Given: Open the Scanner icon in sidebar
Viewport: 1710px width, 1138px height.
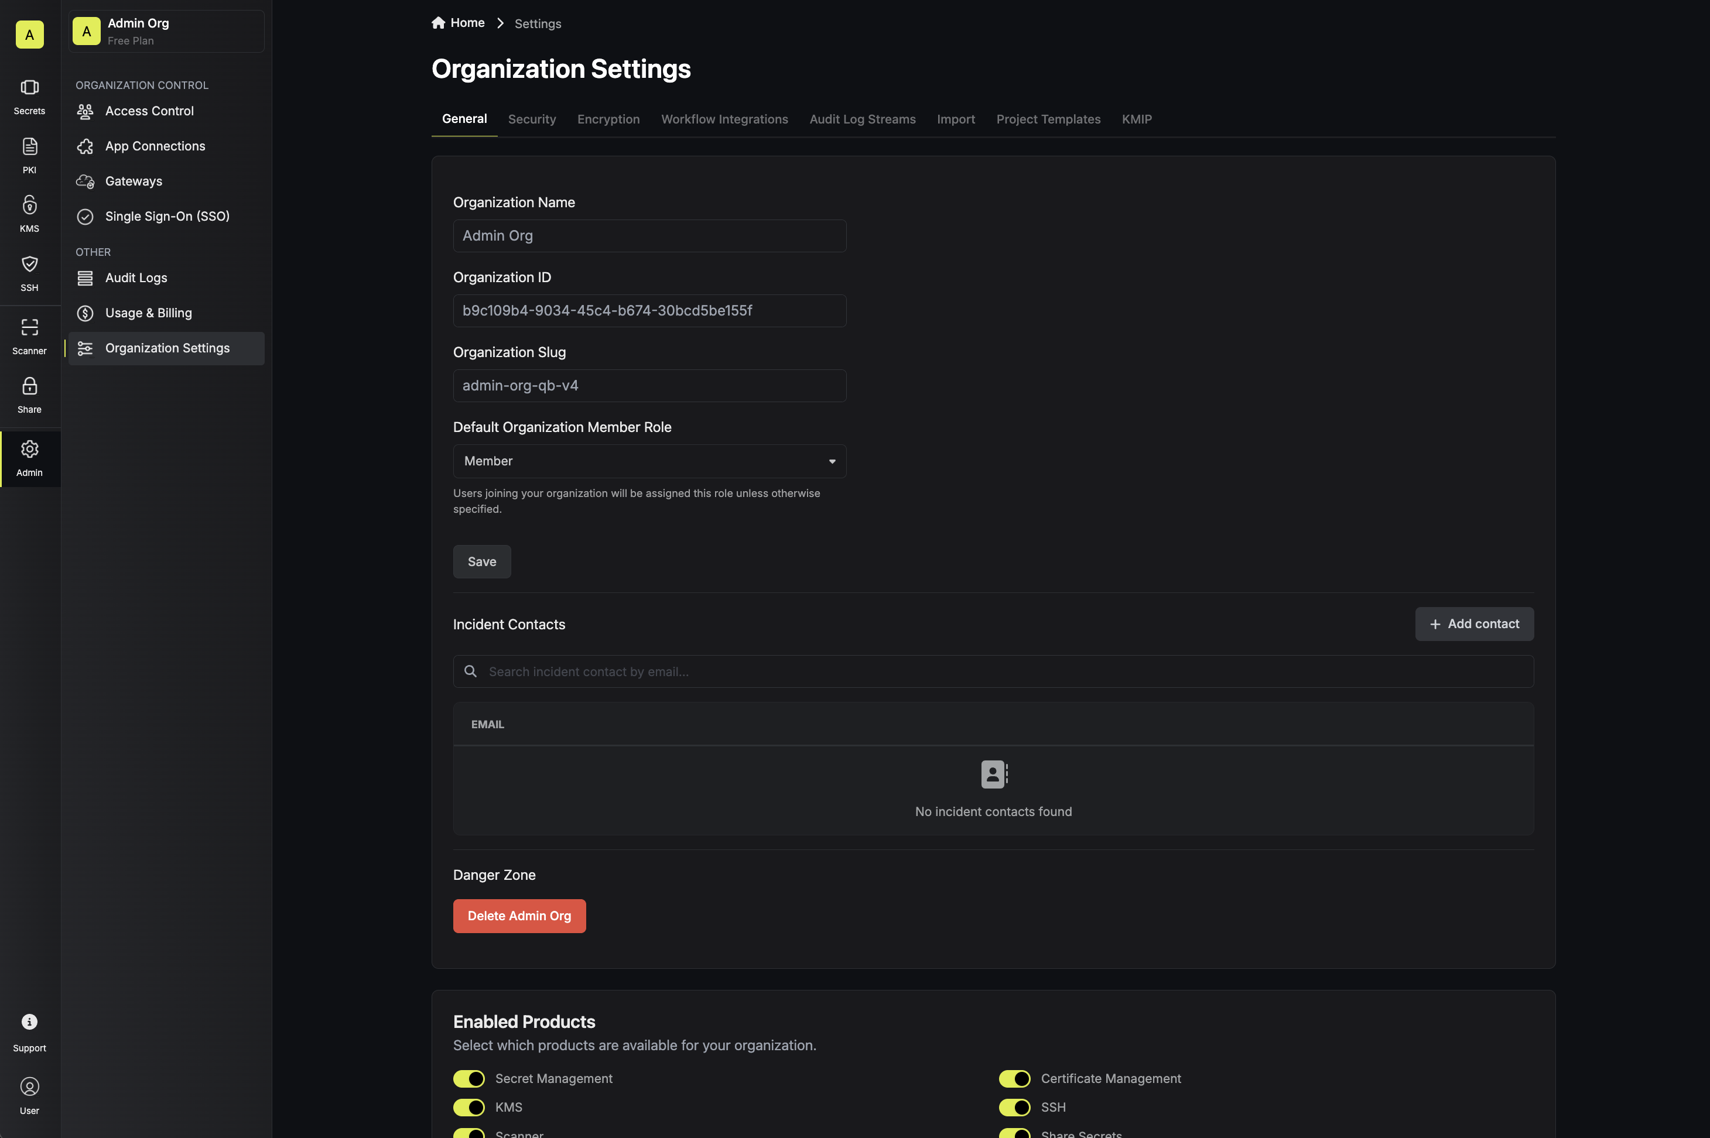Looking at the screenshot, I should pos(29,327).
